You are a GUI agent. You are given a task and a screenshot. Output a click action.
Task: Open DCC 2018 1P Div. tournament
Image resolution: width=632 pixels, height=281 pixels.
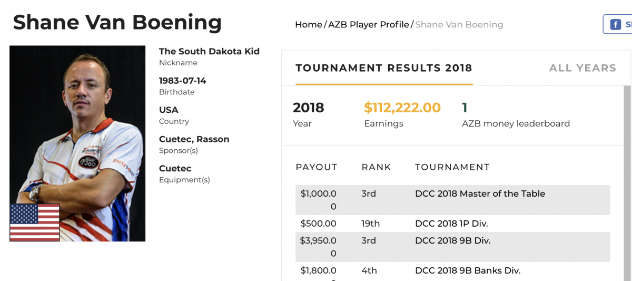coord(451,224)
